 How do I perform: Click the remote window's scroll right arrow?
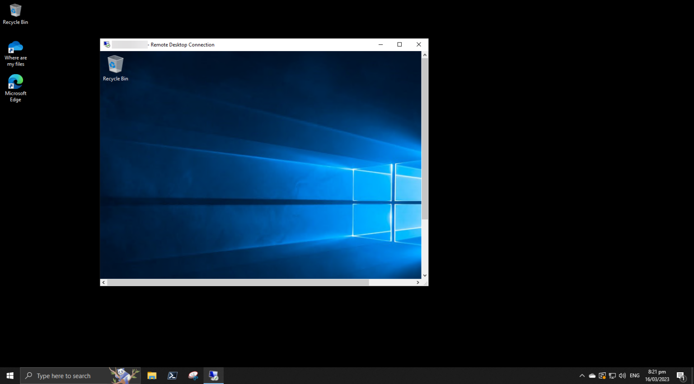[417, 282]
